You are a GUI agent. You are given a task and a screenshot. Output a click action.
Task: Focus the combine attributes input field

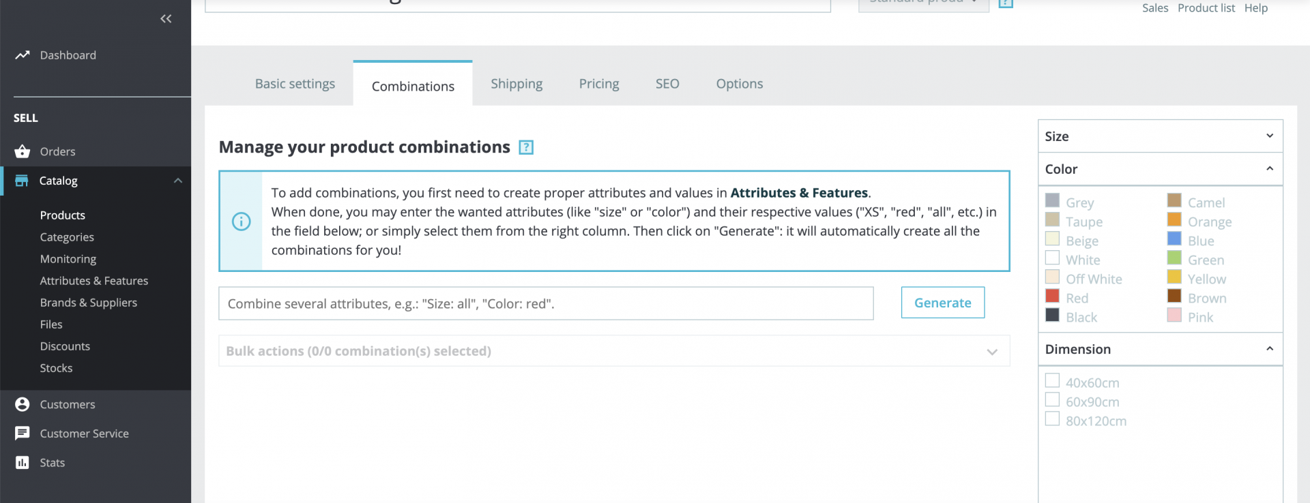point(546,303)
